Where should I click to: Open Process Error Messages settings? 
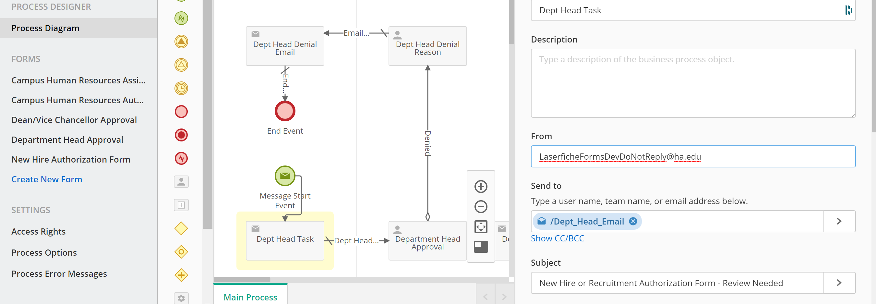[59, 274]
